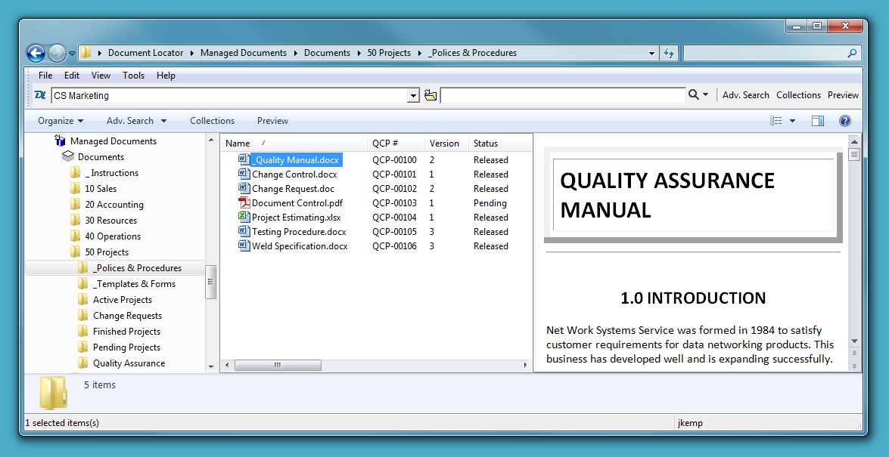This screenshot has width=889, height=457.
Task: Click the change view layout icon
Action: 776,121
